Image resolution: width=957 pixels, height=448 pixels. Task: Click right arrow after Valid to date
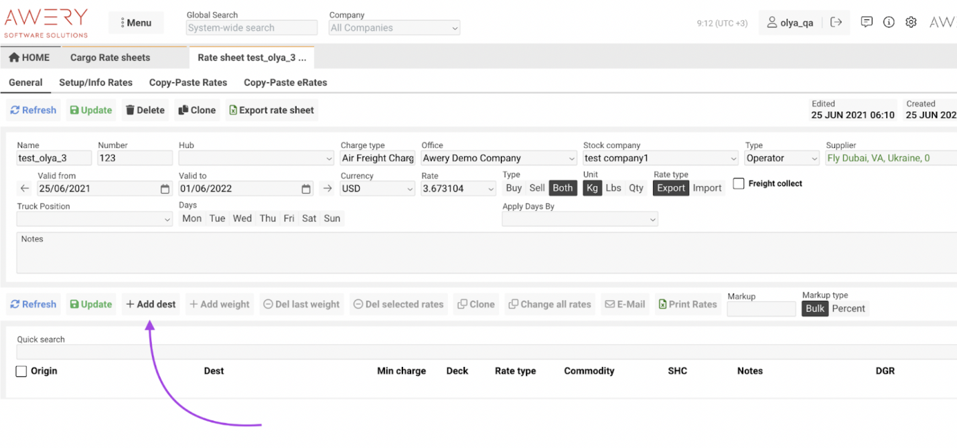[x=327, y=189]
